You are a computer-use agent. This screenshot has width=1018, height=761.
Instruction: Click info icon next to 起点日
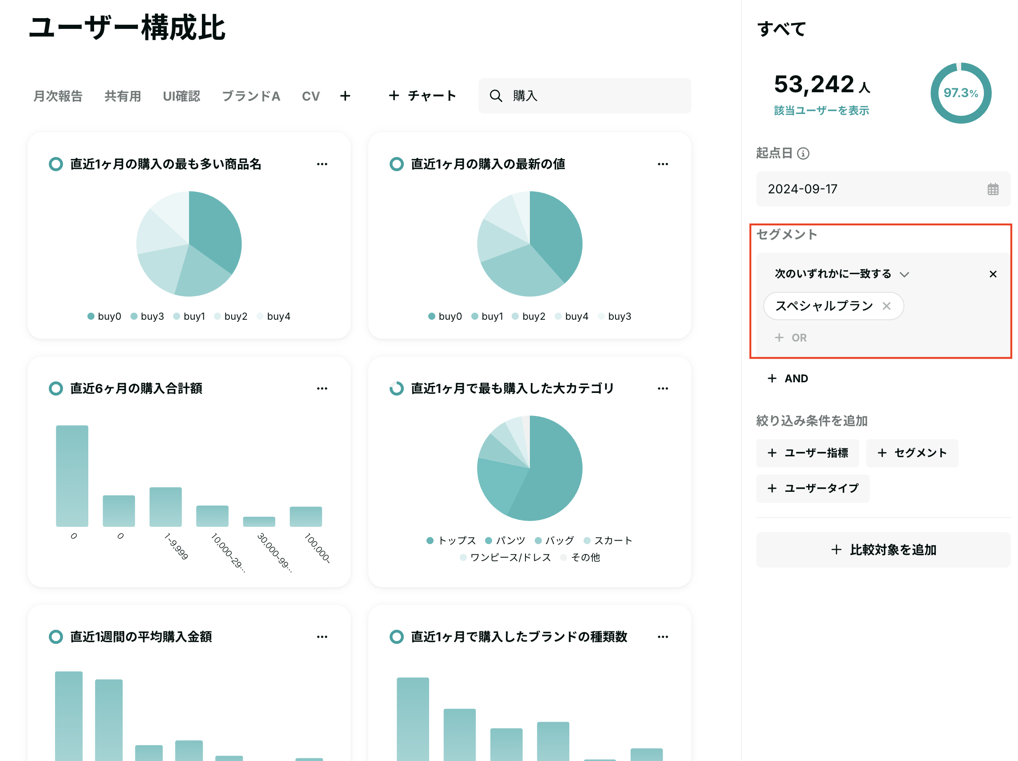(803, 153)
